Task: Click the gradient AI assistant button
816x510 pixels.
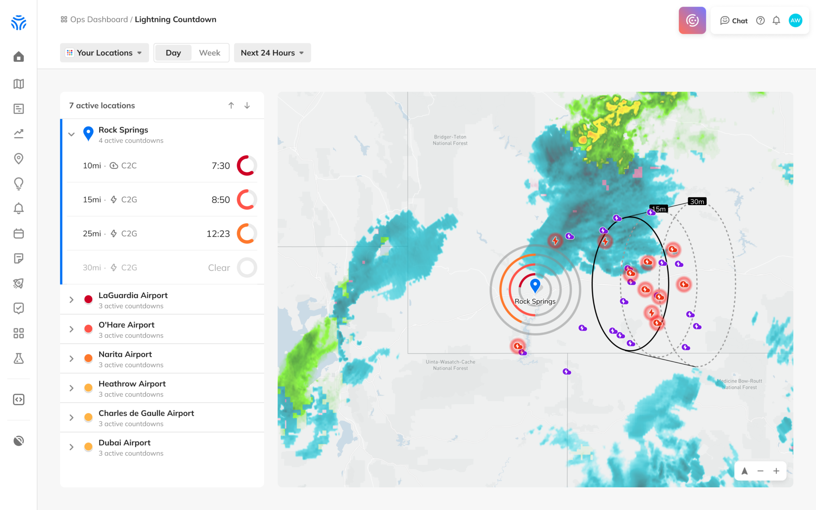Action: [x=692, y=20]
